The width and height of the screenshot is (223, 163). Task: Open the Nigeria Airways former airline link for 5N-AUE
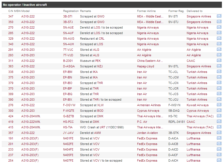point(148,27)
